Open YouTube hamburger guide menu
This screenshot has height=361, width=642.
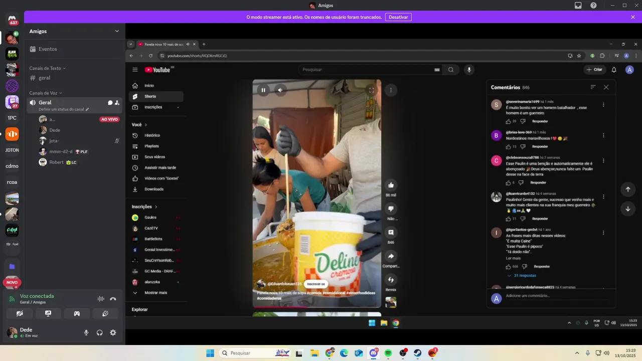click(x=135, y=70)
